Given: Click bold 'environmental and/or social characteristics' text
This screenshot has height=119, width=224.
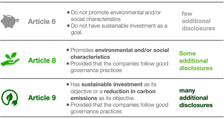Looking at the screenshot, I should coord(120,54).
